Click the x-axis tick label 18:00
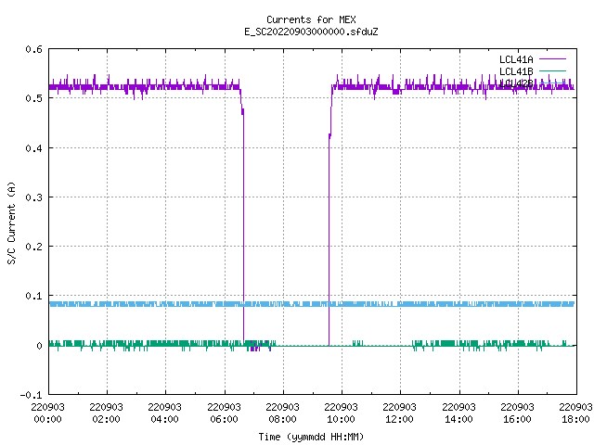 pyautogui.click(x=575, y=419)
